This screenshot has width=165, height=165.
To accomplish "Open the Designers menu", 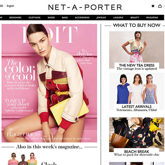I will pos(15,18).
